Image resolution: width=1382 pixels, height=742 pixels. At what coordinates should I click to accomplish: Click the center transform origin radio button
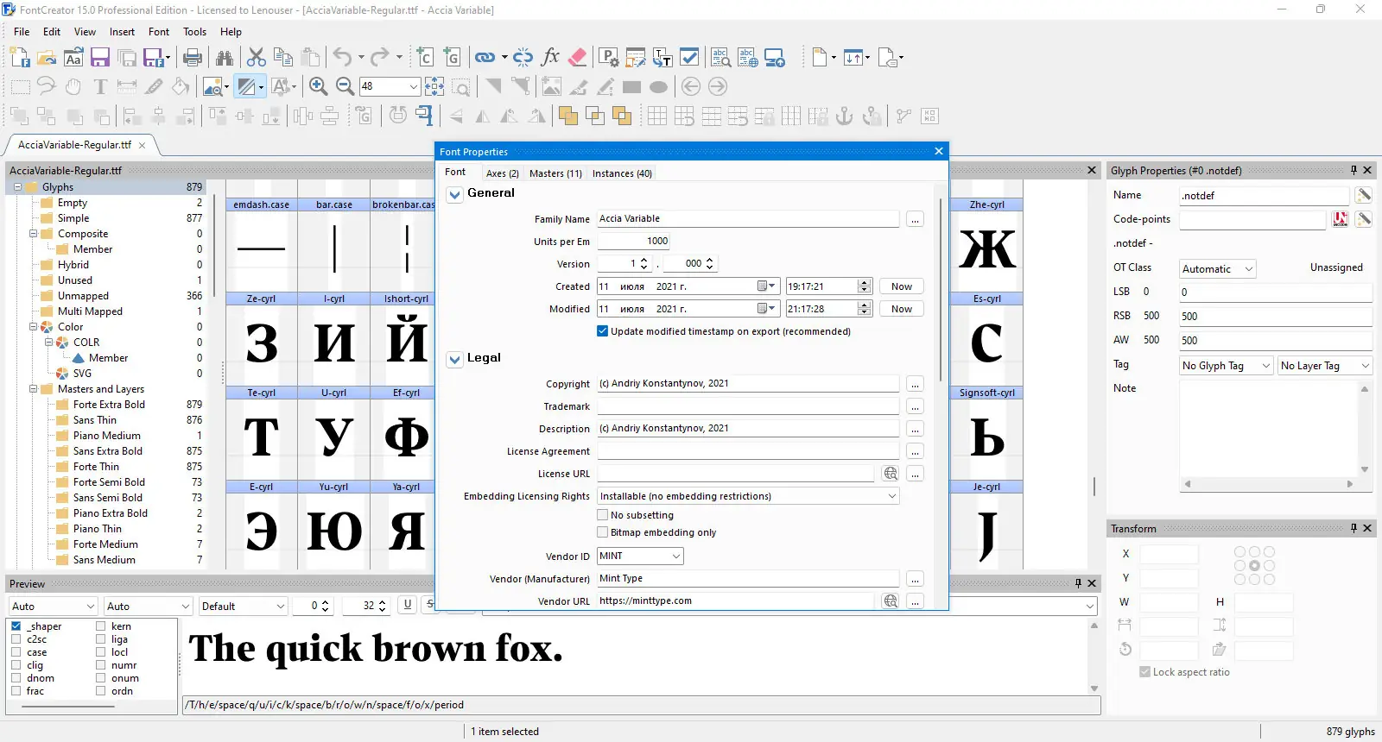(x=1254, y=566)
